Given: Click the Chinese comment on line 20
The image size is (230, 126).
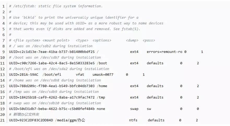Looking at the screenshot, I should pyautogui.click(x=26, y=114).
